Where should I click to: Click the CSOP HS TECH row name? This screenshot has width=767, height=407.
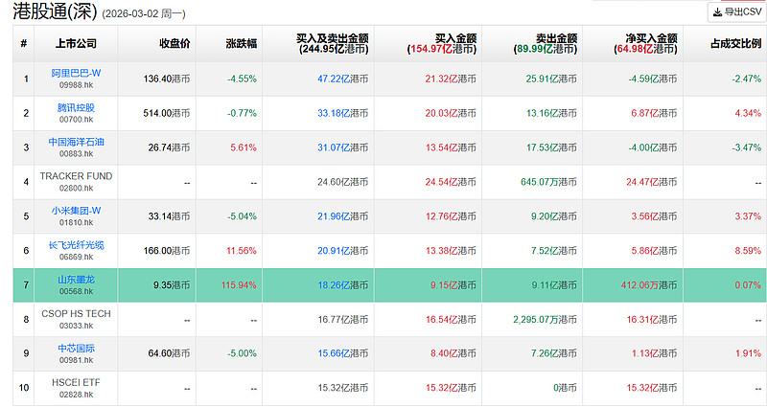tap(76, 314)
